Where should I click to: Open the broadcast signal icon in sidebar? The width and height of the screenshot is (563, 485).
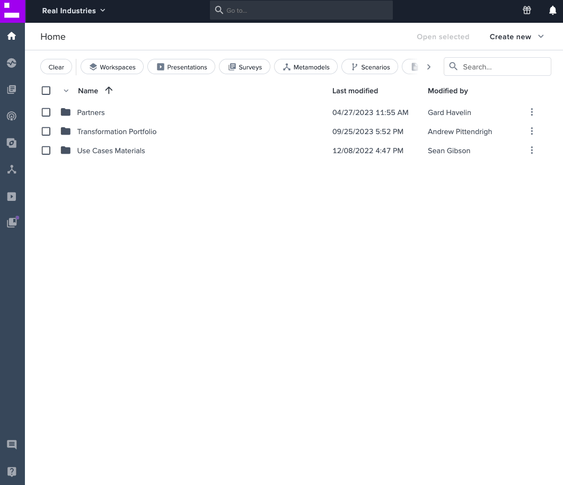[x=12, y=116]
